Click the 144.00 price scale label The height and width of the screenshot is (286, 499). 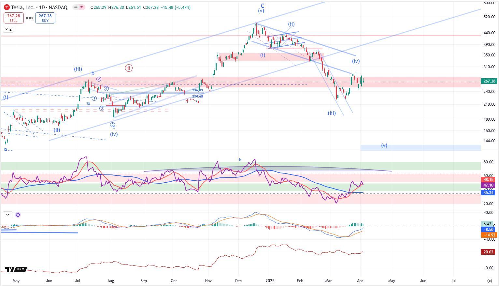coord(489,141)
